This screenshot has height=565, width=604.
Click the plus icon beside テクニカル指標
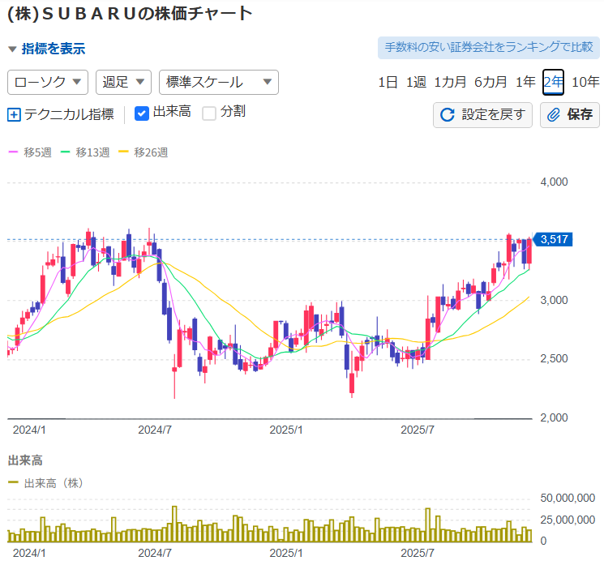[x=14, y=114]
